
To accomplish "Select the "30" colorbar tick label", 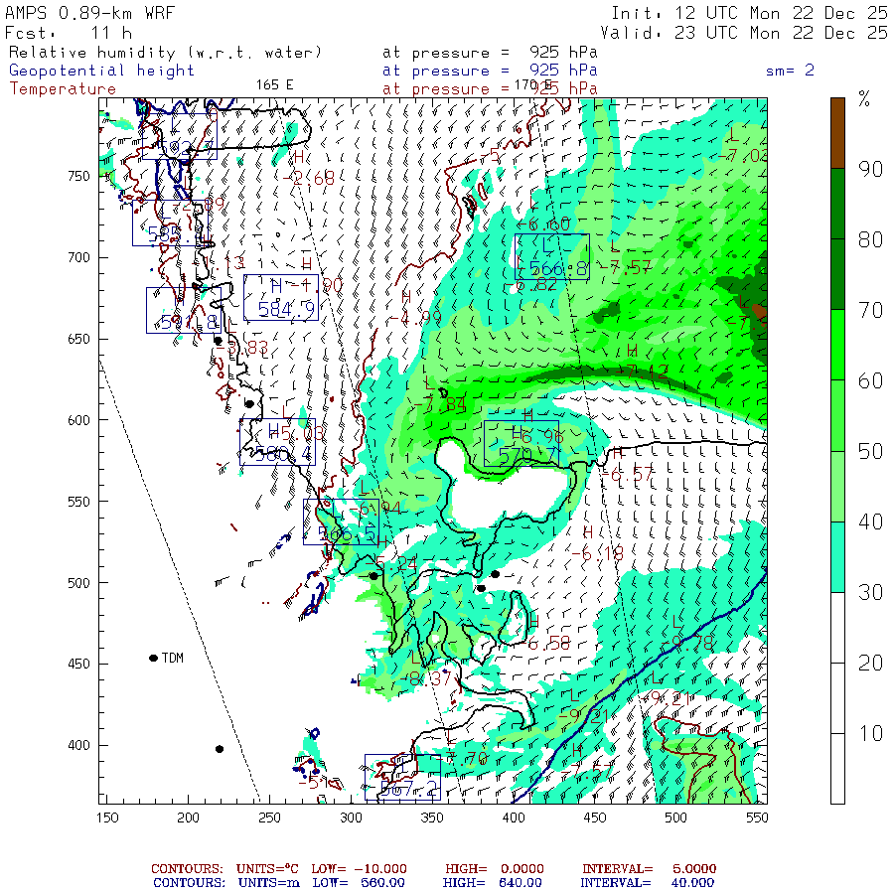I will 870,593.
